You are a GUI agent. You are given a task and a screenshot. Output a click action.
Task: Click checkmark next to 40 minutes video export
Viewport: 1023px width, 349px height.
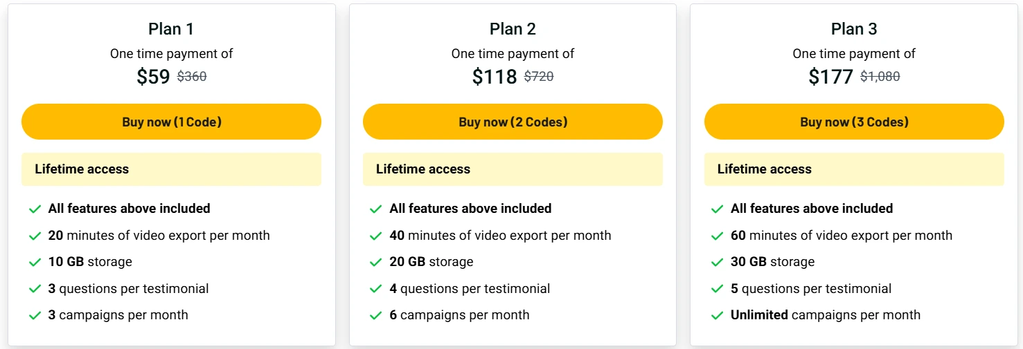click(376, 236)
